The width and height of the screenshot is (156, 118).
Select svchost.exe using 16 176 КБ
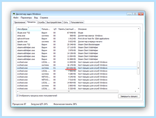(77, 65)
